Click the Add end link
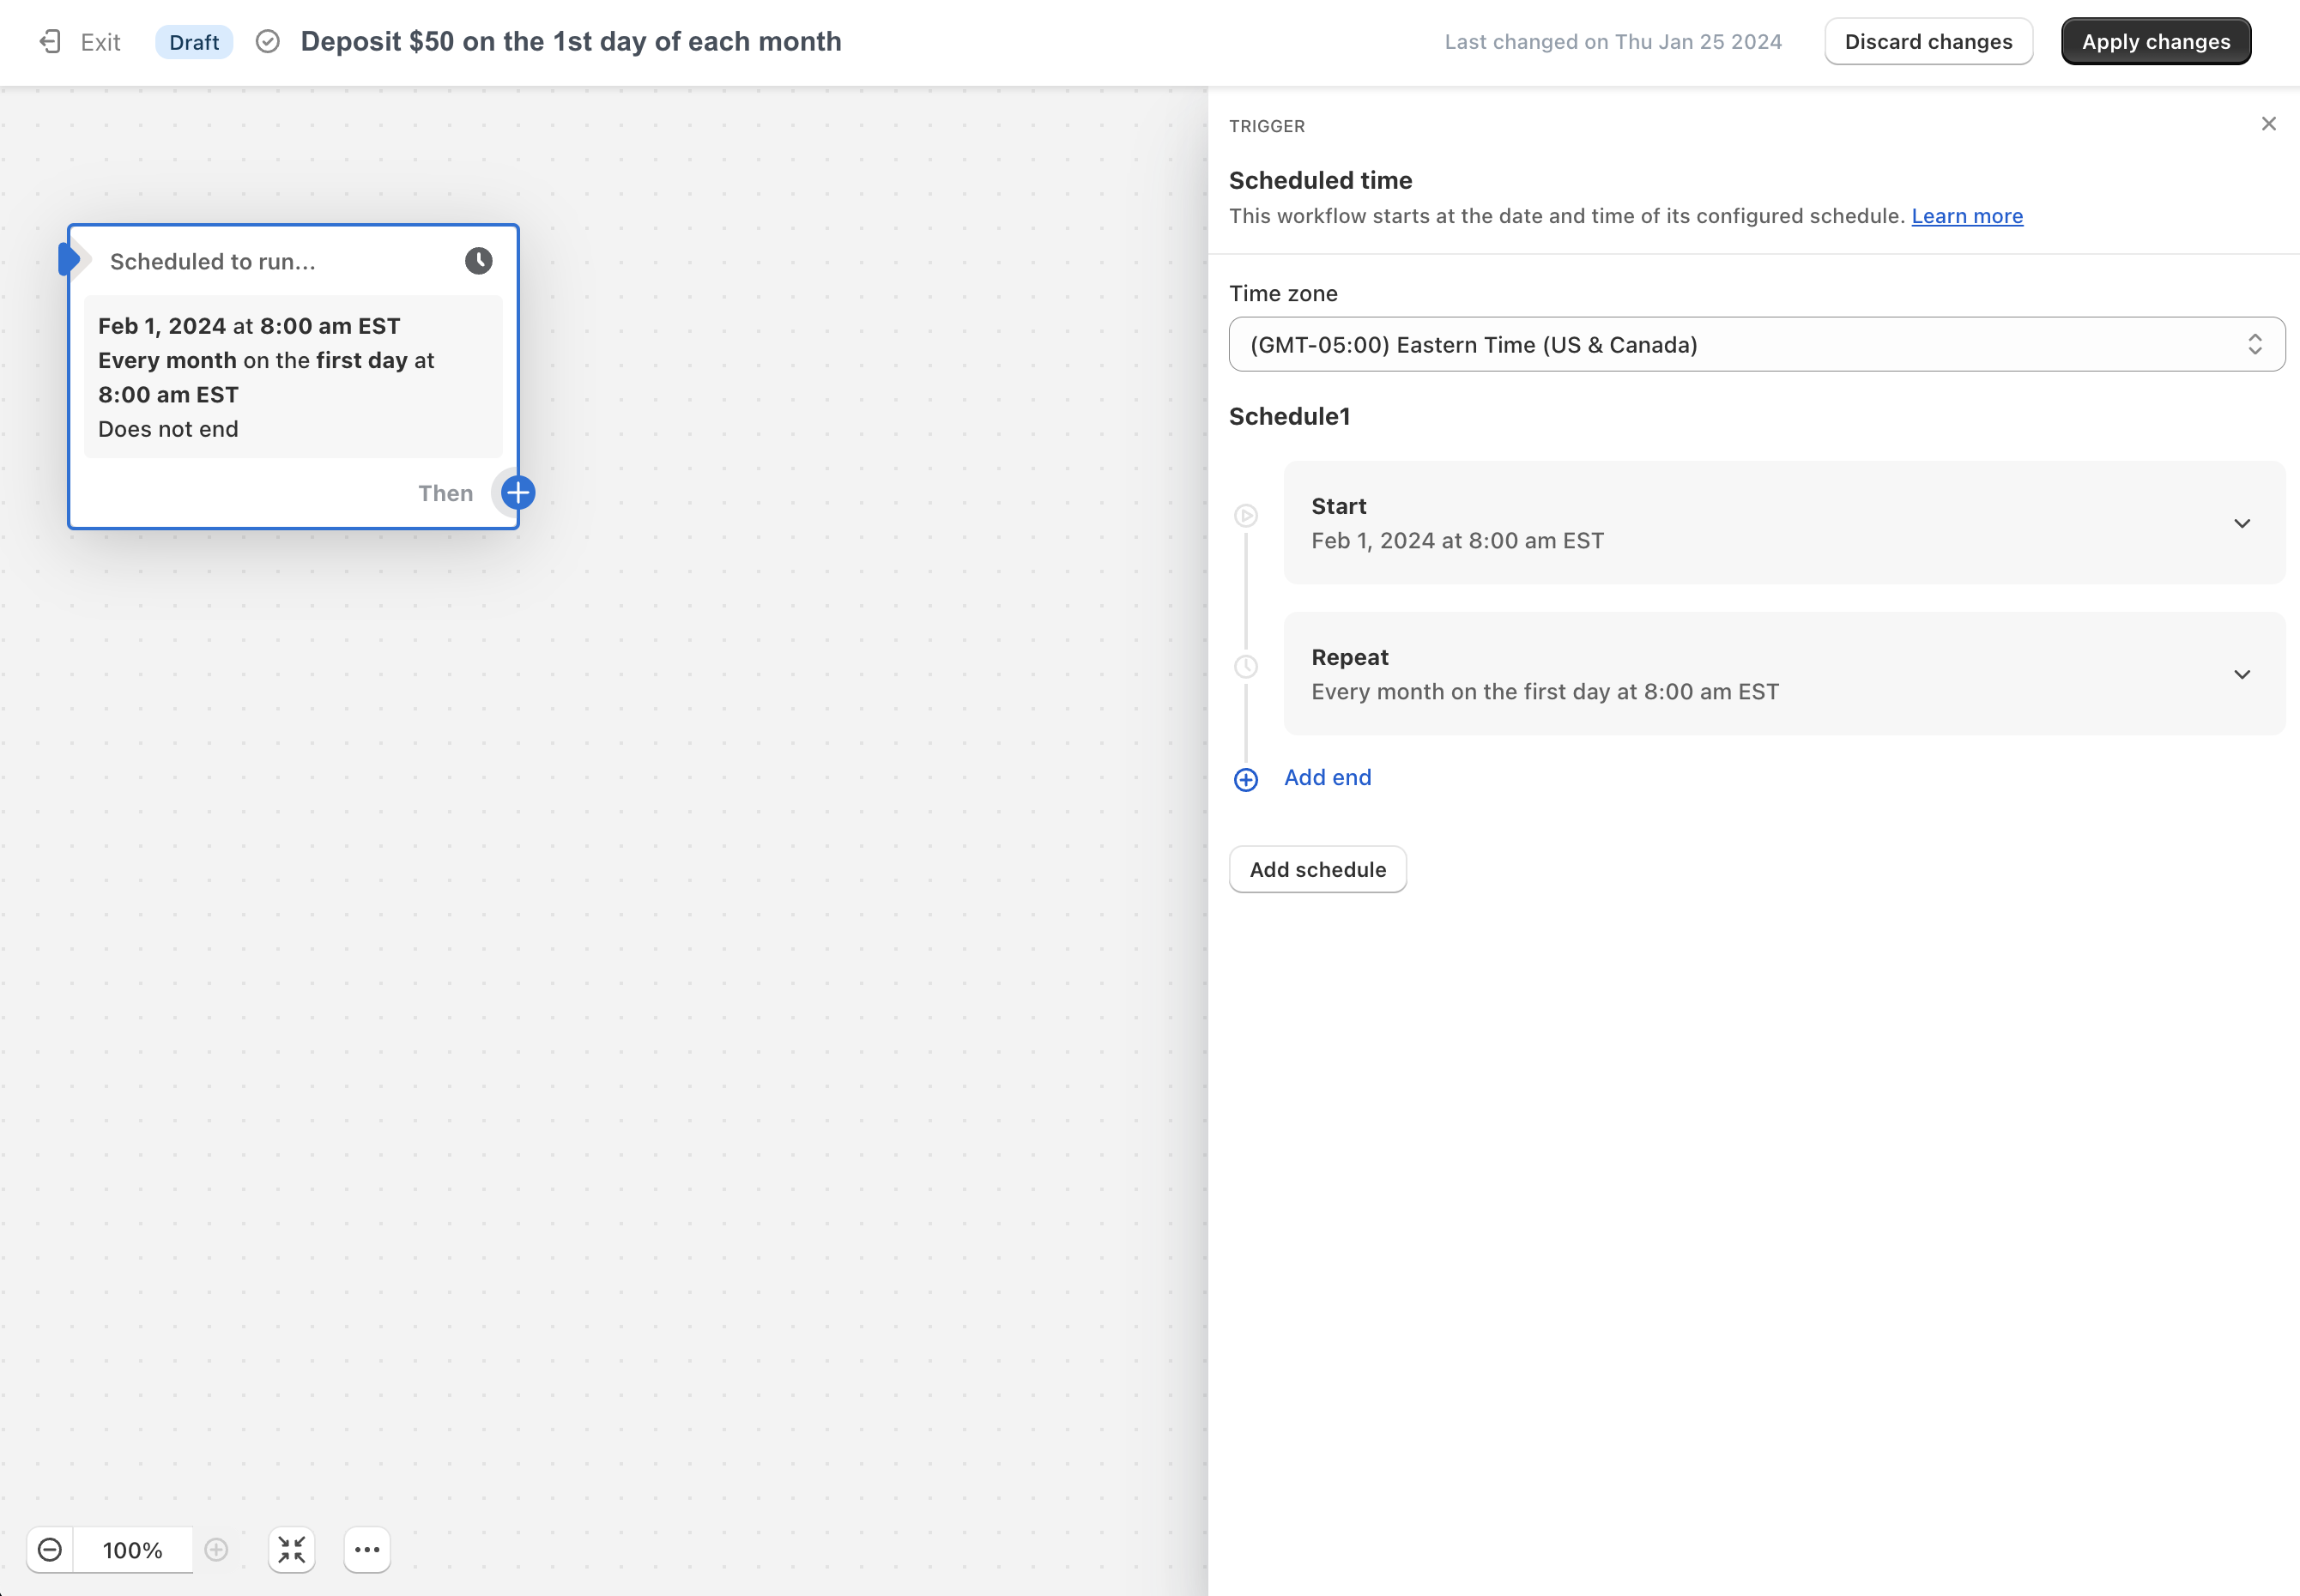The height and width of the screenshot is (1596, 2300). (1327, 777)
